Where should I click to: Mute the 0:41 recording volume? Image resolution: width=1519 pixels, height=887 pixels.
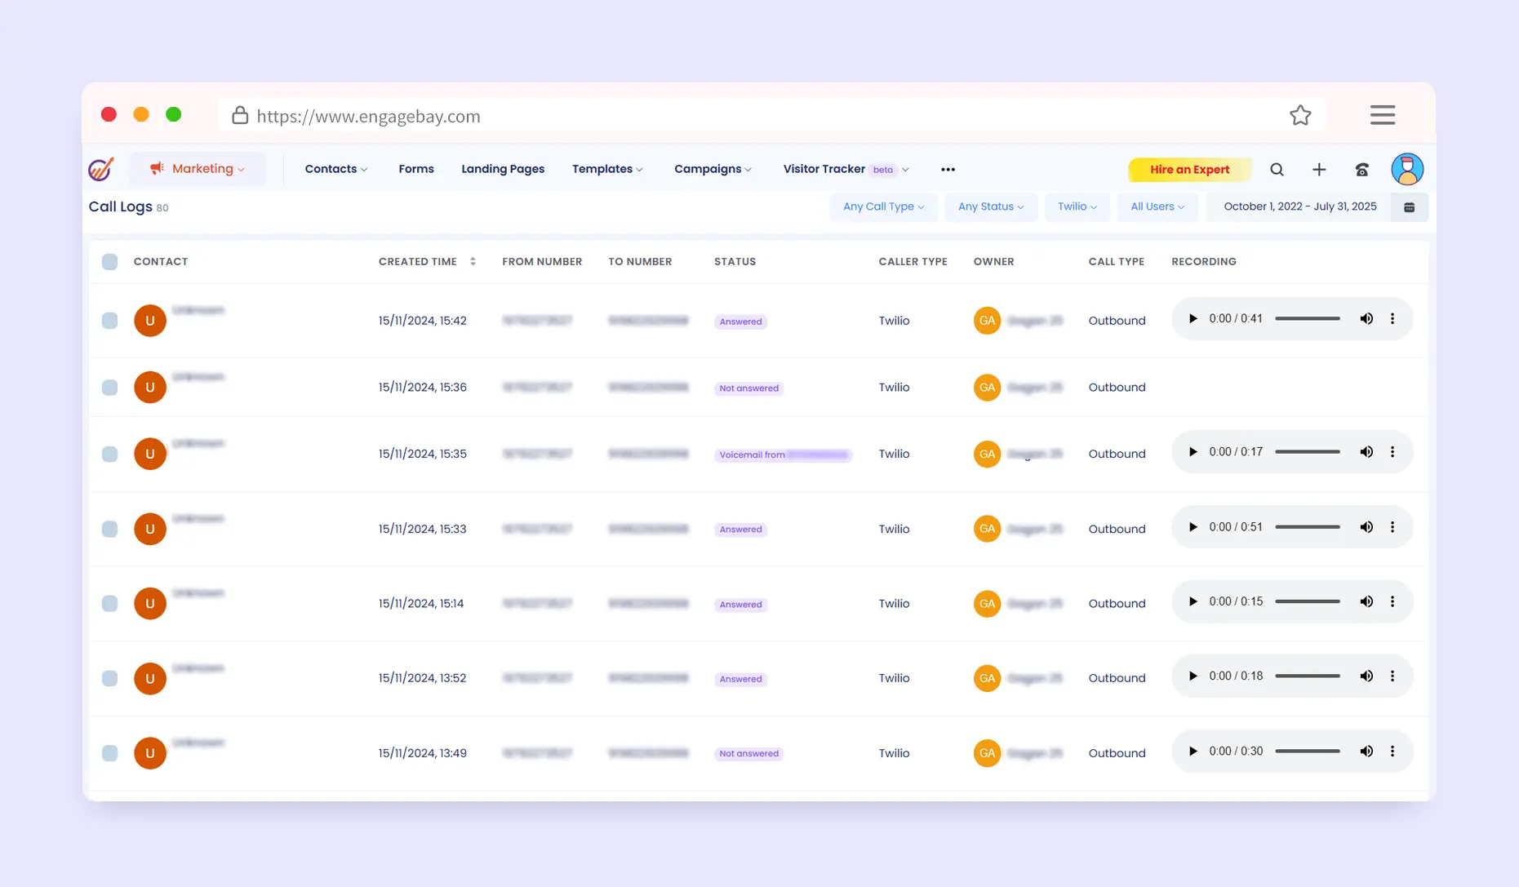pyautogui.click(x=1366, y=319)
